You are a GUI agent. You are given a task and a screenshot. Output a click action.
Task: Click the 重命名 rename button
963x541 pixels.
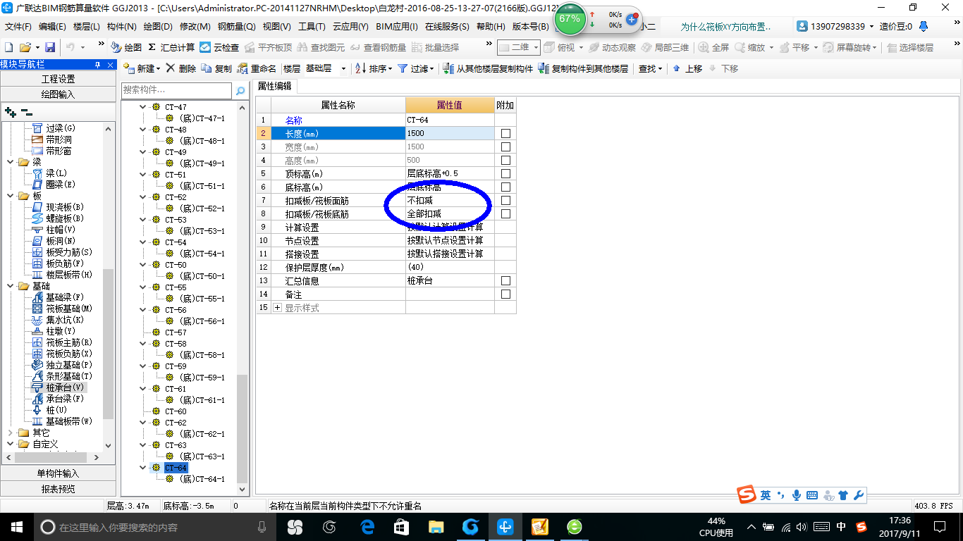pyautogui.click(x=257, y=68)
